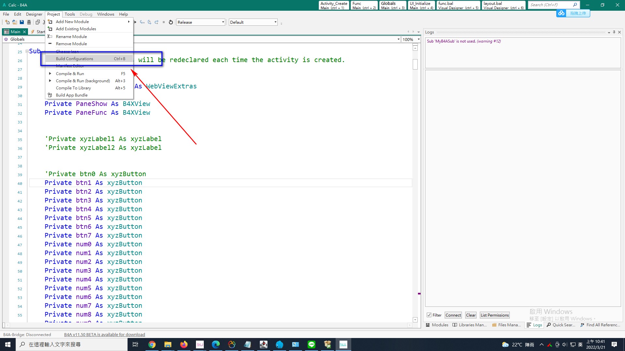
Task: Click the Save toolbar icon
Action: pyautogui.click(x=22, y=22)
